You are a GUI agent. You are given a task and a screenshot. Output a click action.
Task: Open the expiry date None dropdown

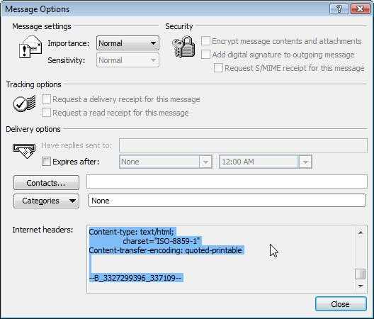click(x=166, y=162)
